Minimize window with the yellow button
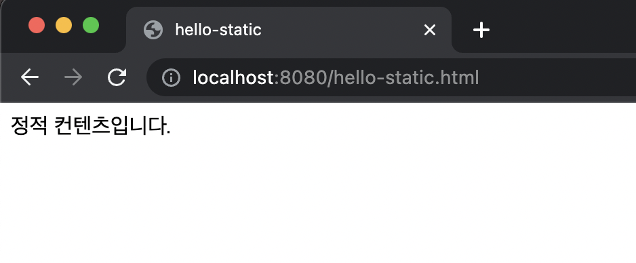The image size is (636, 263). coord(64,26)
